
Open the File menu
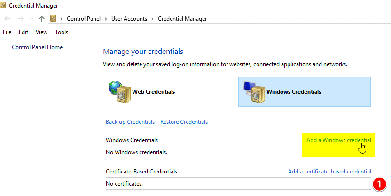pyautogui.click(x=7, y=32)
